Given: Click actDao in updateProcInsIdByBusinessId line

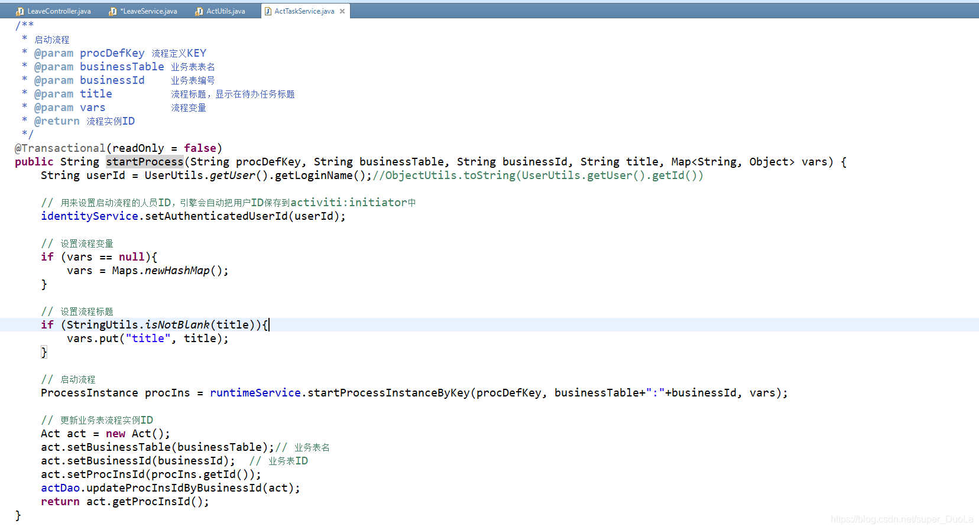Looking at the screenshot, I should 60,488.
